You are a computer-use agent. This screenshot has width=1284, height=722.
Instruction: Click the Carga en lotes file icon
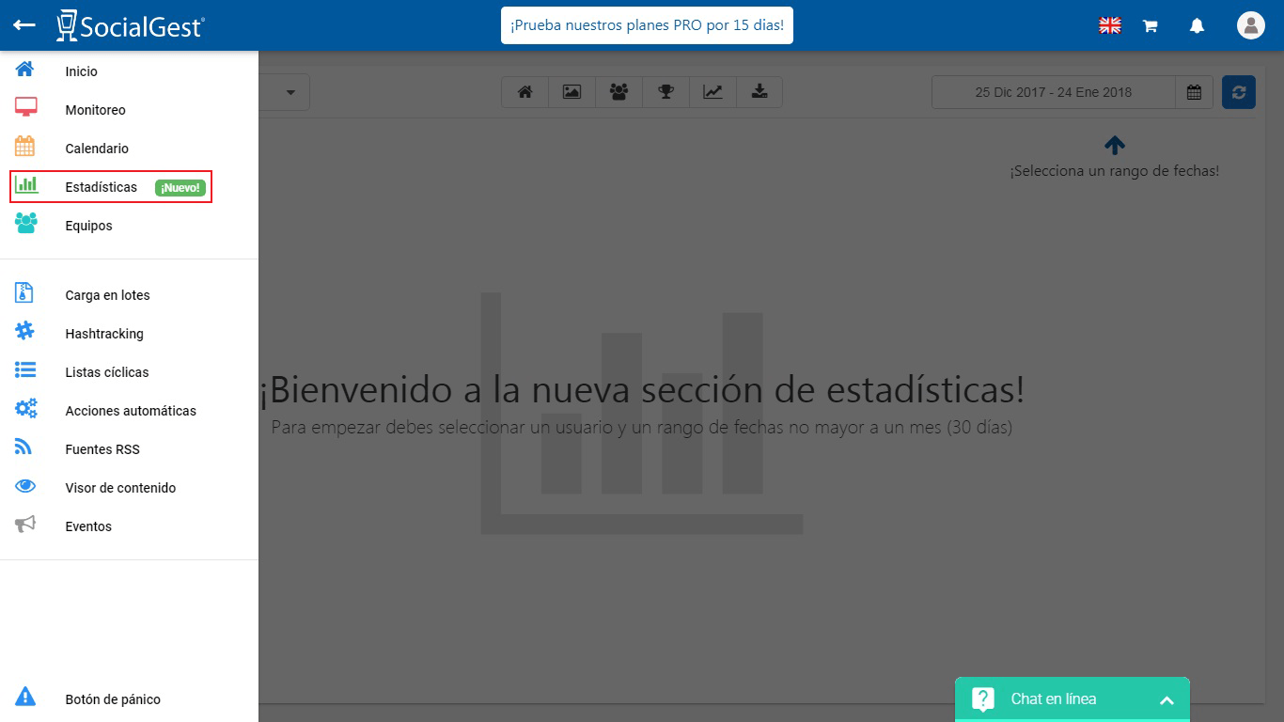pos(24,293)
